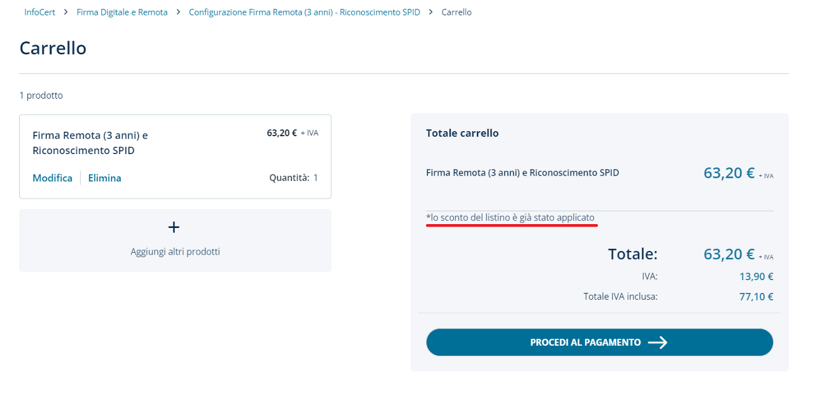This screenshot has height=396, width=815.
Task: Click the arrow icon in the payment button
Action: coord(658,343)
